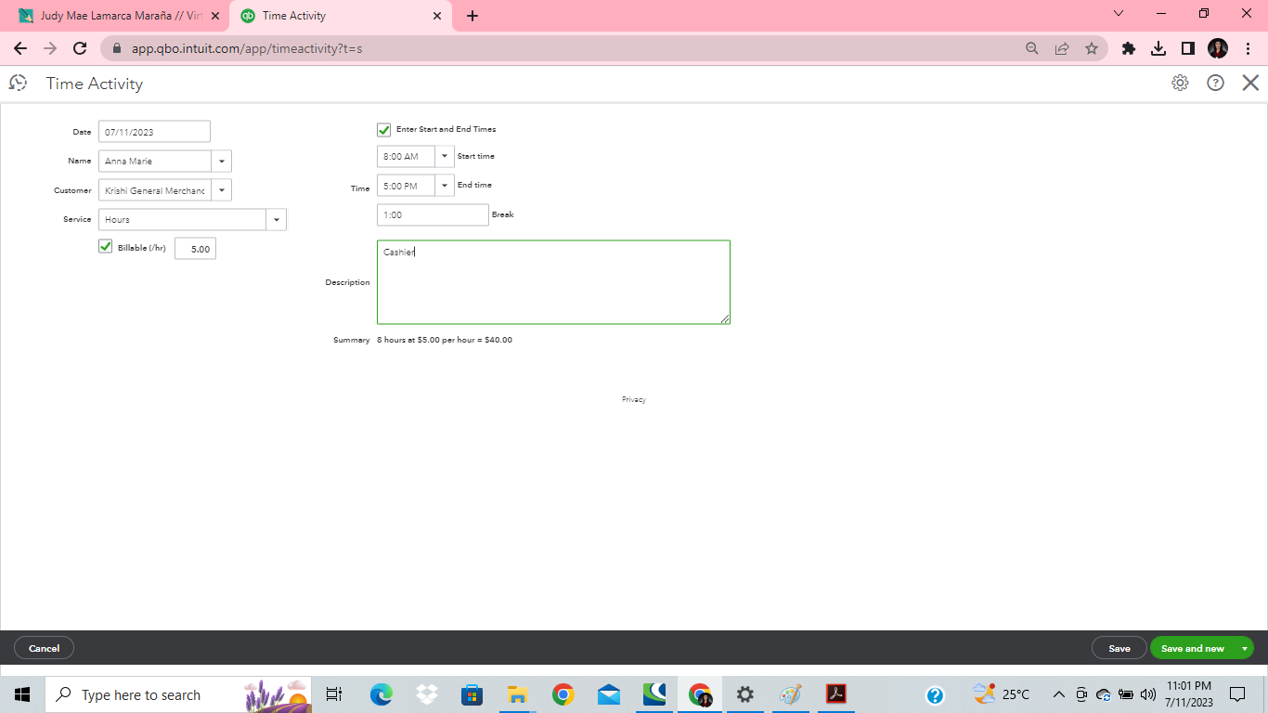The image size is (1268, 713).
Task: Open the Save and new dropdown arrow
Action: click(x=1244, y=648)
